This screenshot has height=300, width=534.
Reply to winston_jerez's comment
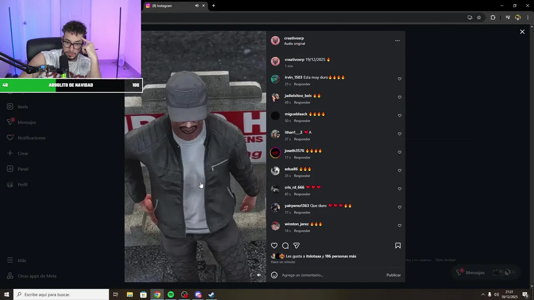click(302, 231)
